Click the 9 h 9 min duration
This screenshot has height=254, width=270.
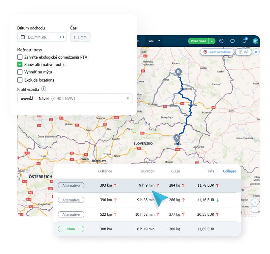[147, 185]
